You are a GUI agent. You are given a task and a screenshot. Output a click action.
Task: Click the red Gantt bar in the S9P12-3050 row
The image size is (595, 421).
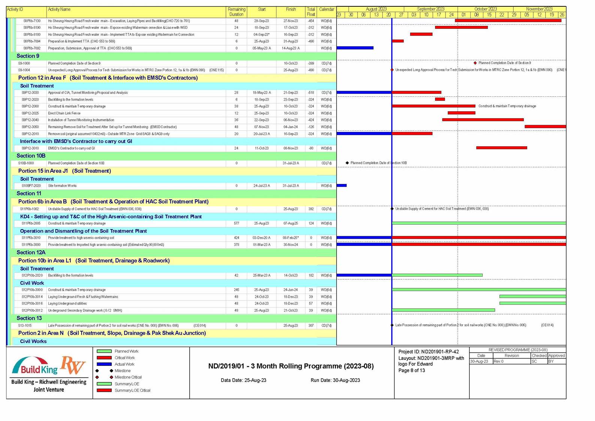[x=545, y=127]
